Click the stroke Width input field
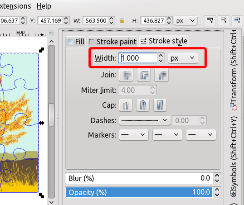 [137, 58]
